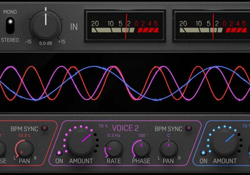This screenshot has width=250, height=175.
Task: Click the Voice 2 PAN knob
Action: pos(168,149)
